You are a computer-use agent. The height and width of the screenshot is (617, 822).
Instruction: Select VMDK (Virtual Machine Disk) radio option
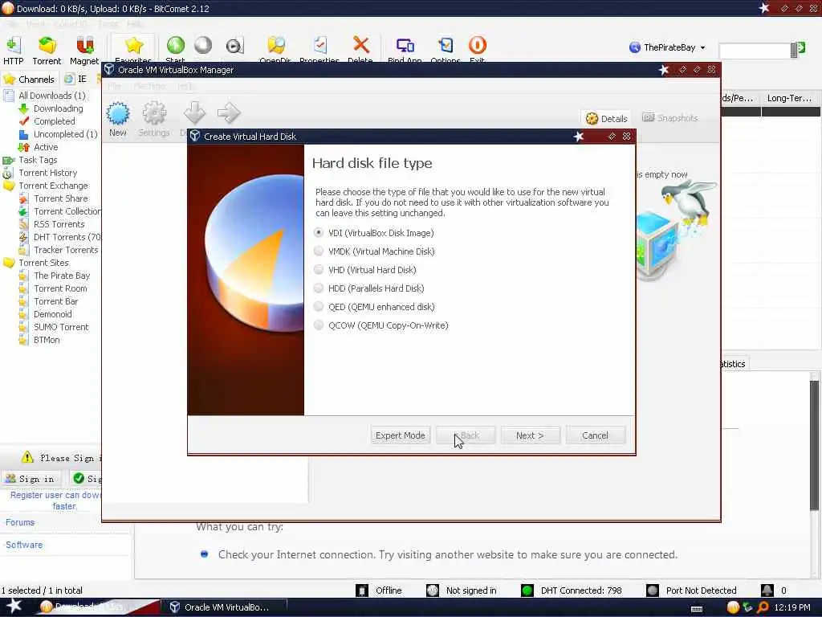pyautogui.click(x=318, y=251)
